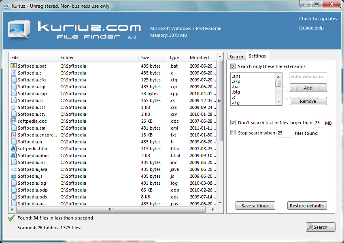Click the Softpedia.log file icon
Viewport: 344px width, 243px height.
(14, 183)
